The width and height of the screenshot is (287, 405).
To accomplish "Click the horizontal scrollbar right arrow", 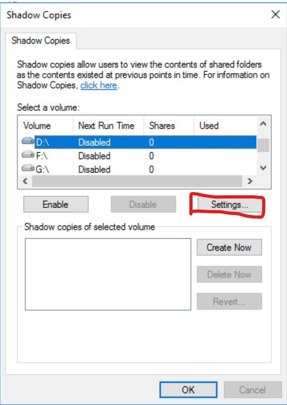I will pyautogui.click(x=249, y=182).
